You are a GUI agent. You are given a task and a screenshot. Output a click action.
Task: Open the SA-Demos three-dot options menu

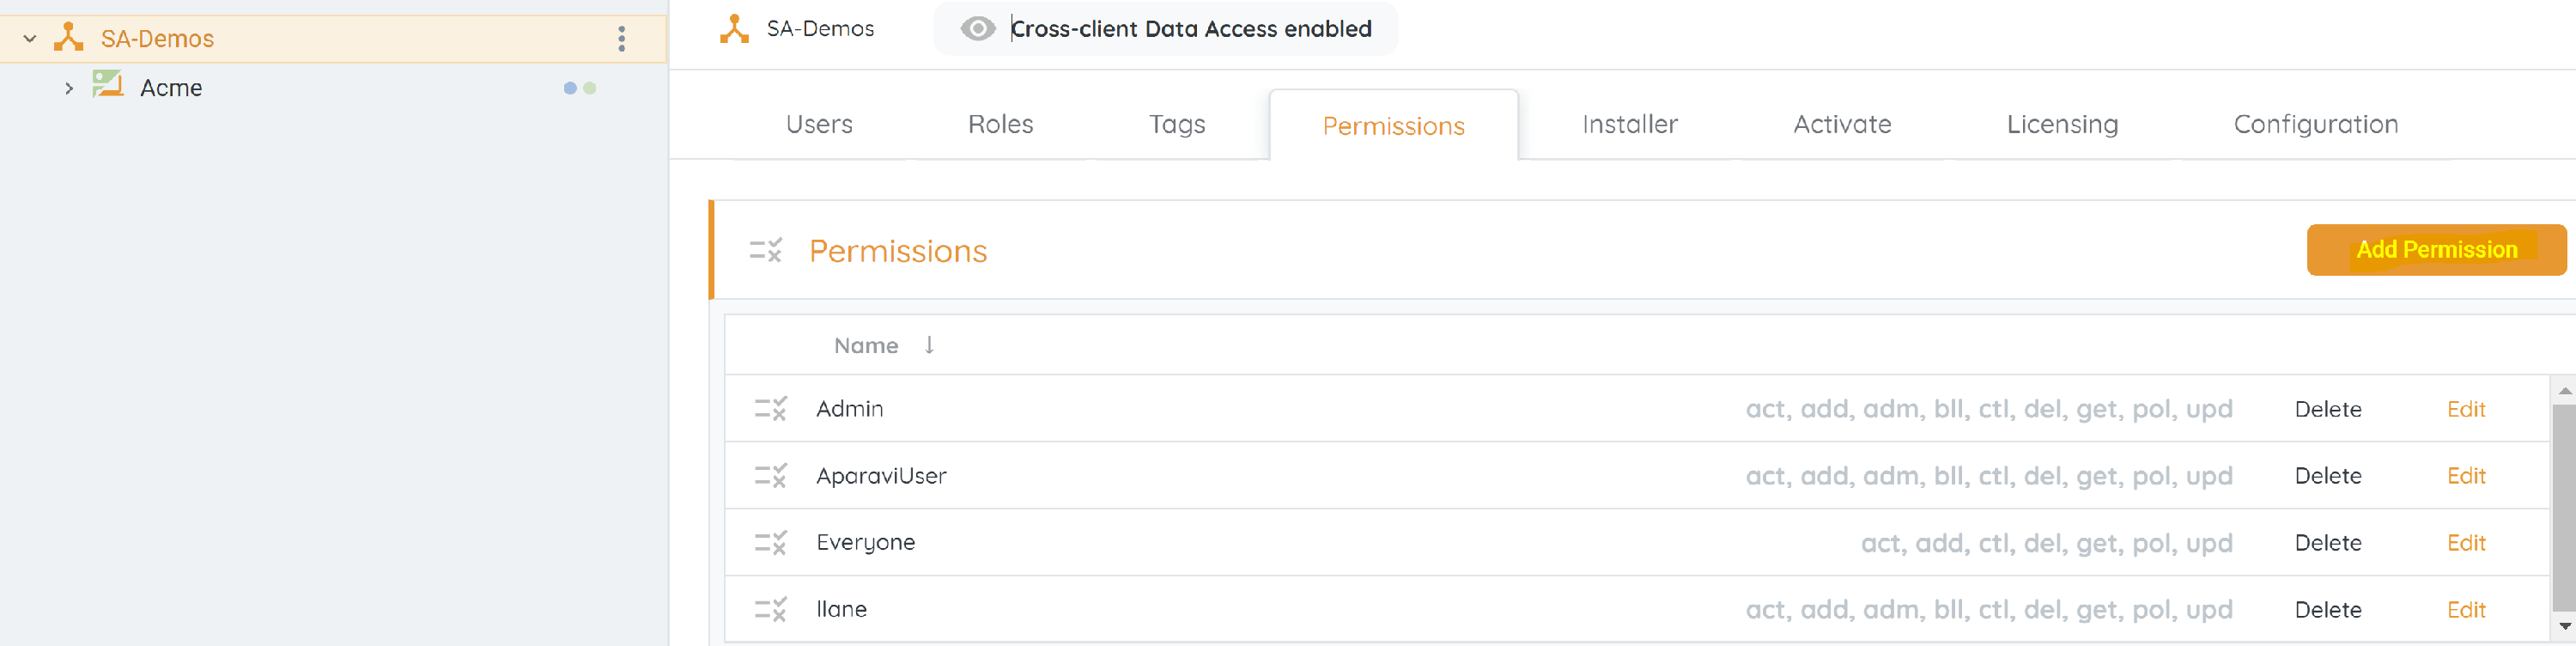point(621,39)
